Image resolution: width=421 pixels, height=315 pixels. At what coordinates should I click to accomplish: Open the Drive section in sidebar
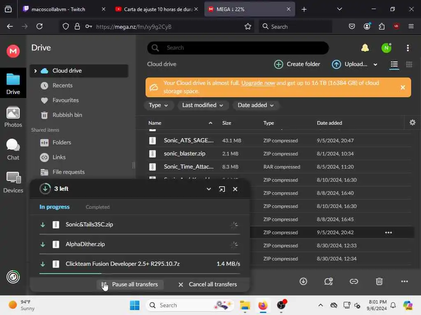(13, 84)
